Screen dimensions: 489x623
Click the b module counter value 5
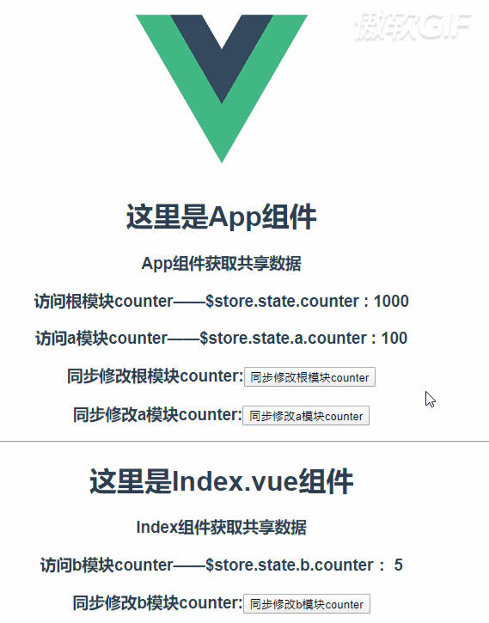[399, 565]
